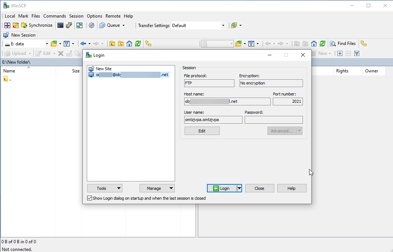Click the Edit button for the session
Viewport: 393px width, 252px height.
pyautogui.click(x=202, y=131)
